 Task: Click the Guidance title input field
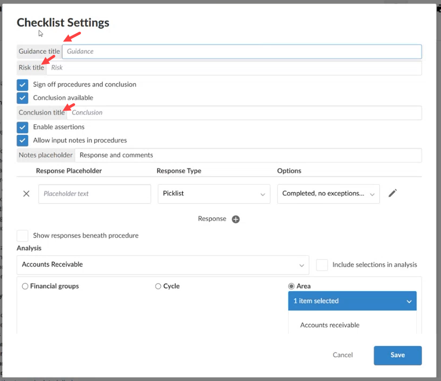[241, 52]
